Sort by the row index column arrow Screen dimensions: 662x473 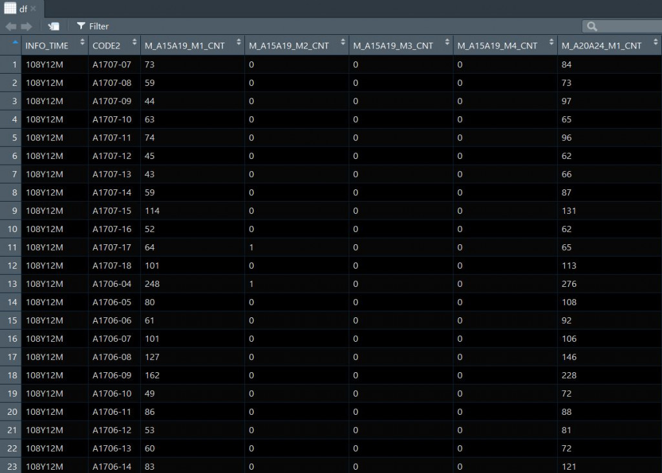click(16, 42)
